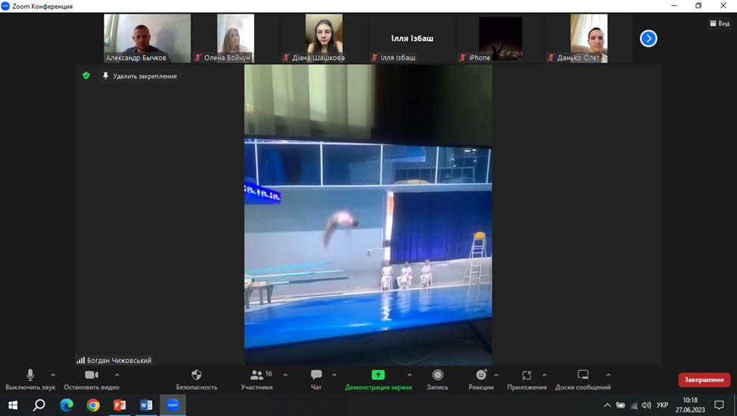The width and height of the screenshot is (737, 416).
Task: Click the red Завершение end button
Action: click(704, 380)
